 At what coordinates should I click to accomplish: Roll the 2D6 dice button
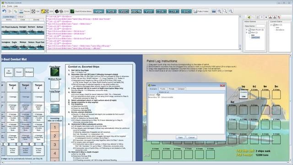tap(47, 11)
